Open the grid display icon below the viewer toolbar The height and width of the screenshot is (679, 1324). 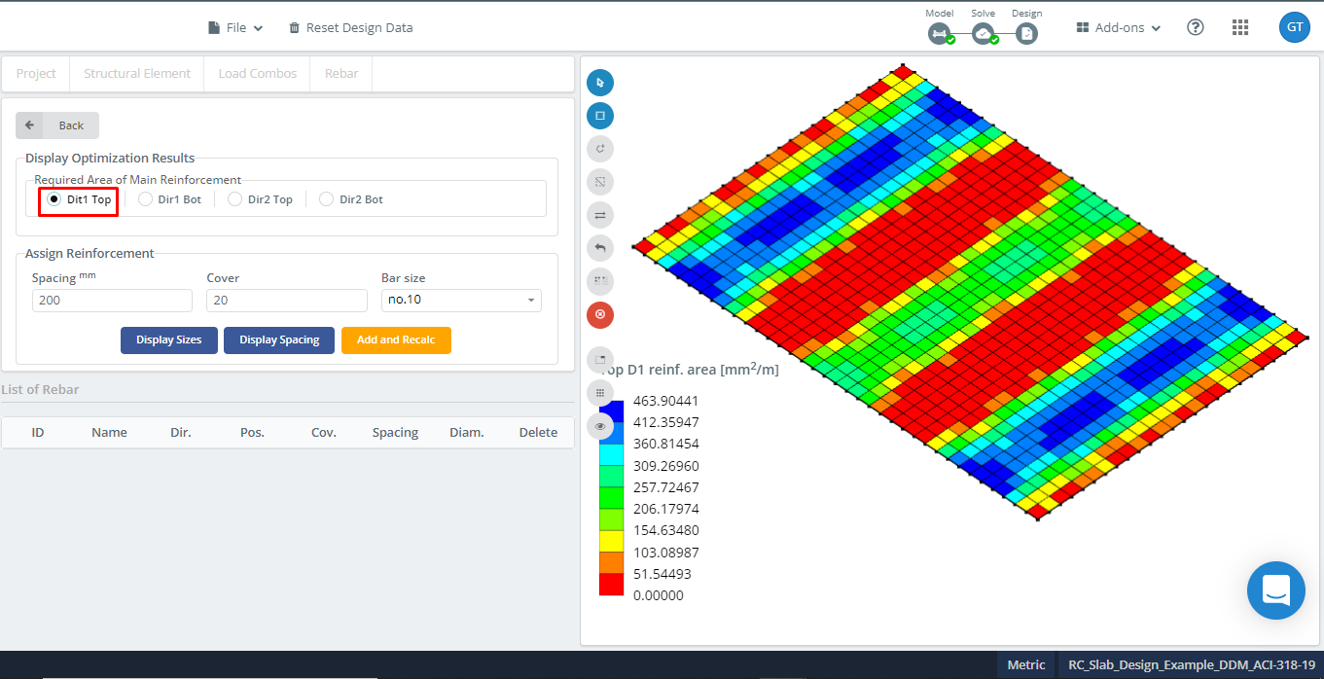click(x=600, y=393)
